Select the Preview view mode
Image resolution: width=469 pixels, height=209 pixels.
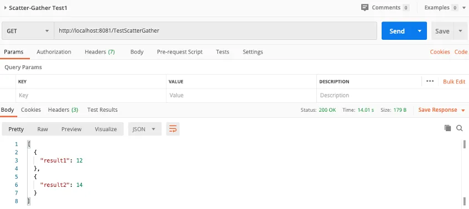pos(71,129)
